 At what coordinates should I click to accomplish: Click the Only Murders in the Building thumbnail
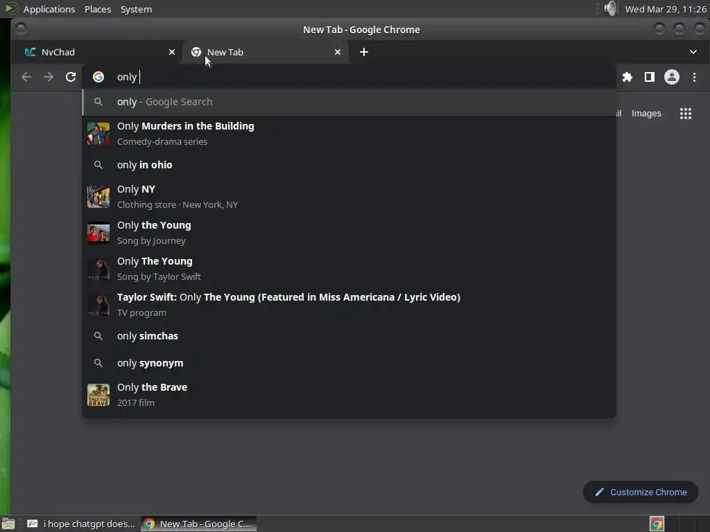(x=98, y=134)
